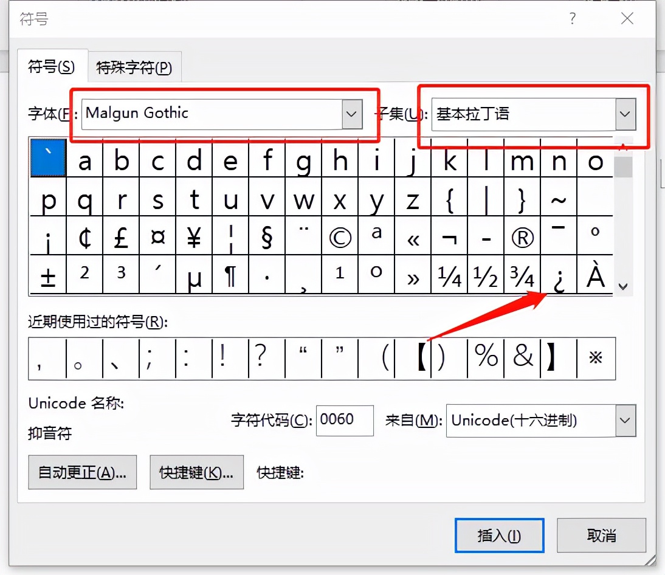Open the 字体 font dropdown showing Malgun Gothic

(x=351, y=114)
